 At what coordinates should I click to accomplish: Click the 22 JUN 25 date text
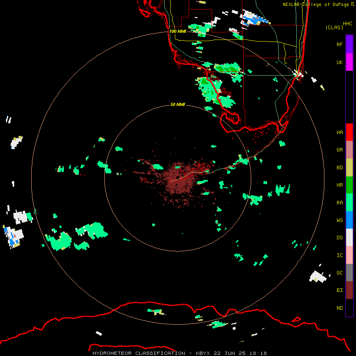pyautogui.click(x=229, y=353)
